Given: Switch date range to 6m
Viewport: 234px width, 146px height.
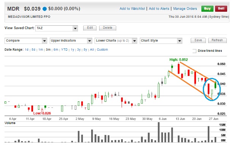Looking at the screenshot, I should 56,50.
